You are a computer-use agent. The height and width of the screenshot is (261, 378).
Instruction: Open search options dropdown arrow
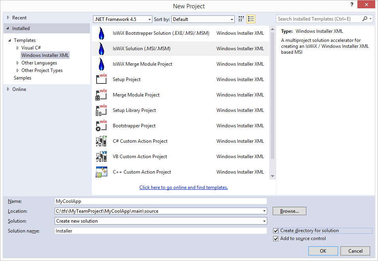point(370,19)
